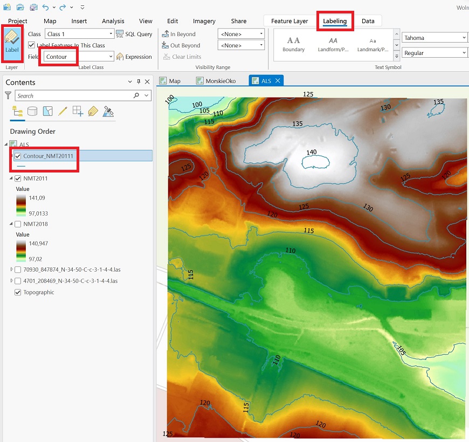Hide the Topographic basemap layer
This screenshot has height=442, width=469.
(18, 292)
